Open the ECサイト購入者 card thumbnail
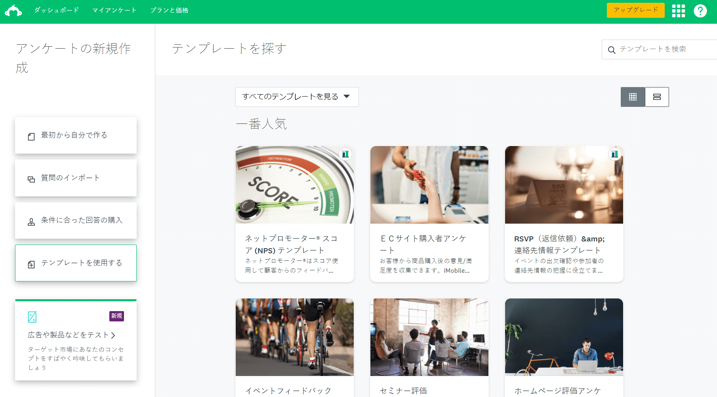The width and height of the screenshot is (717, 397). [x=429, y=185]
